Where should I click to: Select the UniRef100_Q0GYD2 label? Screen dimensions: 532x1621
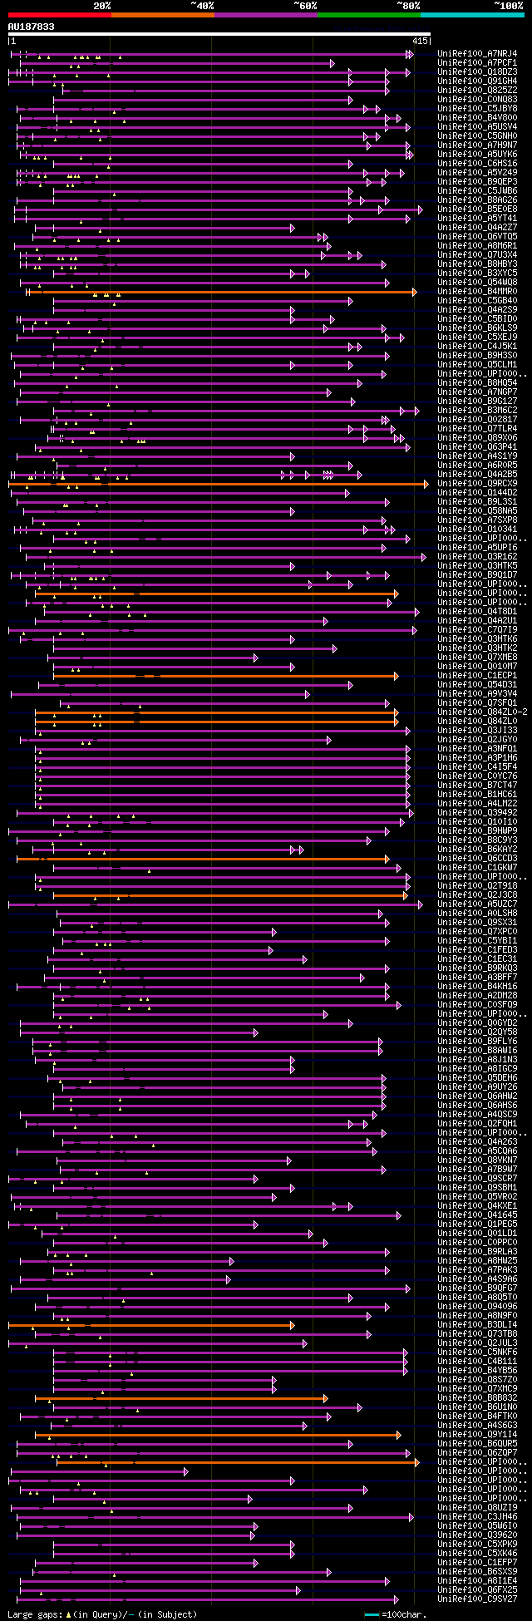click(478, 1023)
